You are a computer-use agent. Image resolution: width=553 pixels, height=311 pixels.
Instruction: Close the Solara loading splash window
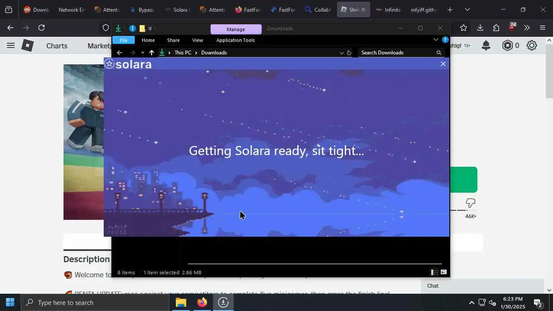(x=443, y=64)
